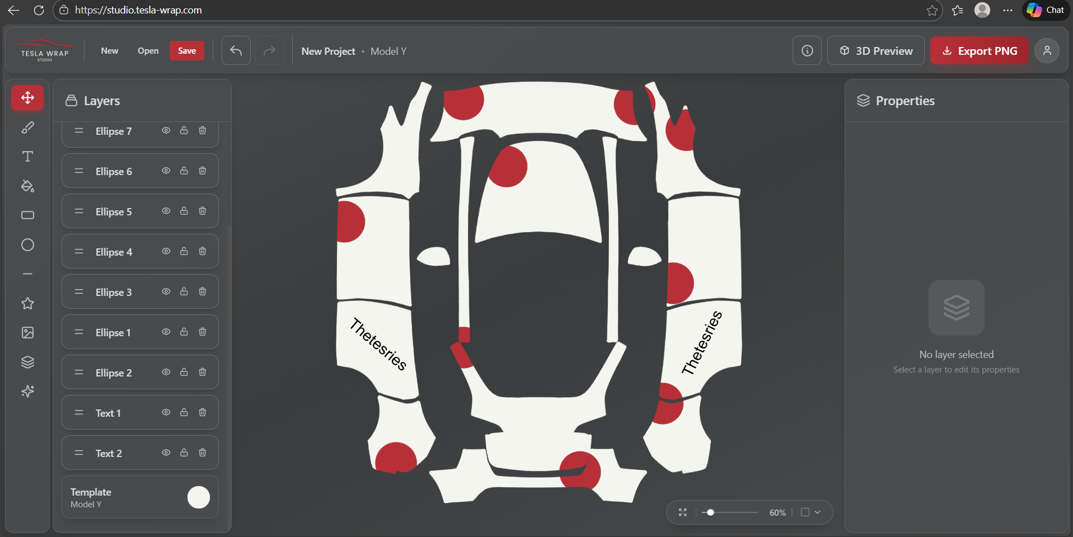Delete the Ellipse 4 layer
1073x537 pixels.
pyautogui.click(x=203, y=251)
